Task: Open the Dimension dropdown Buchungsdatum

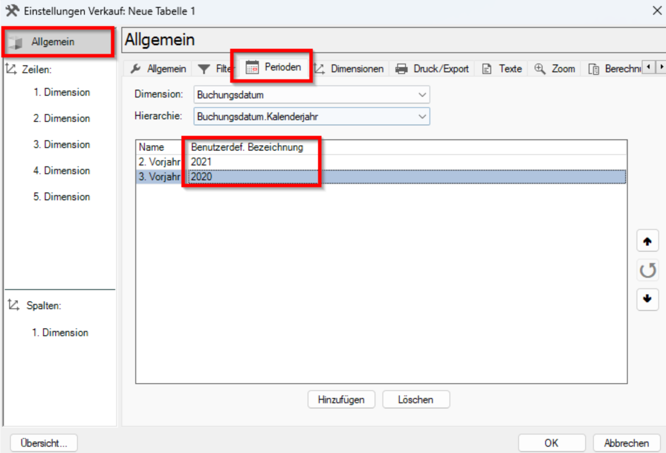Action: coord(312,95)
